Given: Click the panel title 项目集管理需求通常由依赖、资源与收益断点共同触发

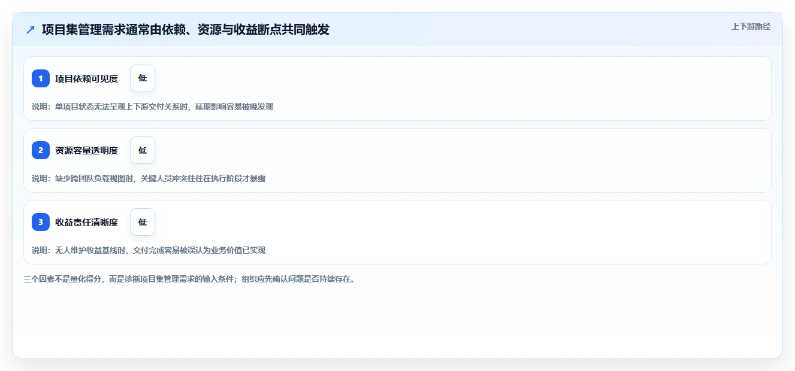Looking at the screenshot, I should point(186,29).
